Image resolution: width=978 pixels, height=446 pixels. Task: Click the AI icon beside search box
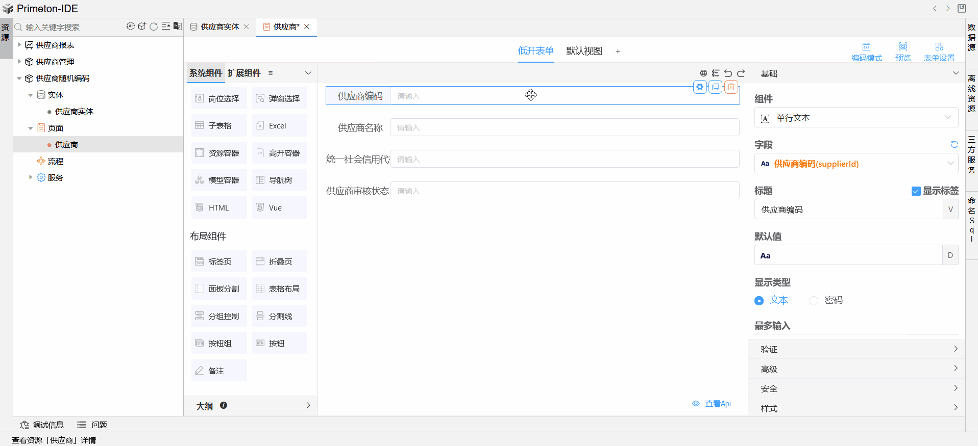[131, 27]
